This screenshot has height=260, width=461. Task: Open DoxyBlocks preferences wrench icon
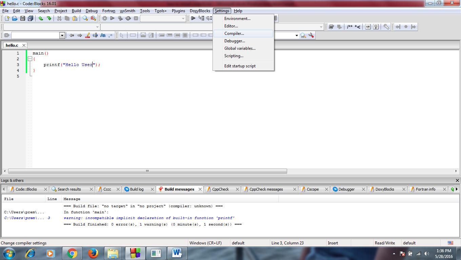[386, 27]
